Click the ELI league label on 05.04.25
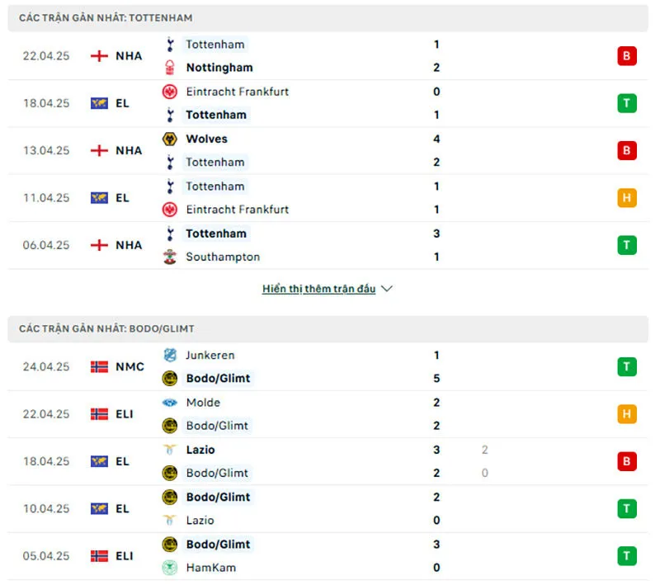660x585 pixels. pyautogui.click(x=125, y=556)
